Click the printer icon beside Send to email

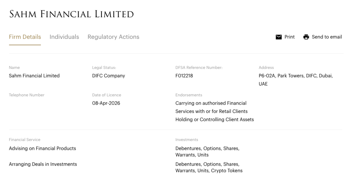[x=306, y=37]
